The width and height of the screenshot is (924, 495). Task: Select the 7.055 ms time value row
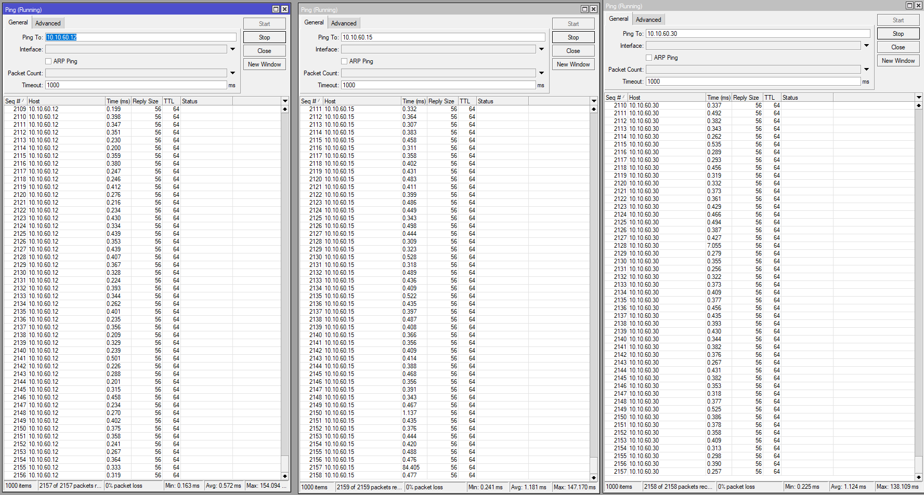[759, 246]
